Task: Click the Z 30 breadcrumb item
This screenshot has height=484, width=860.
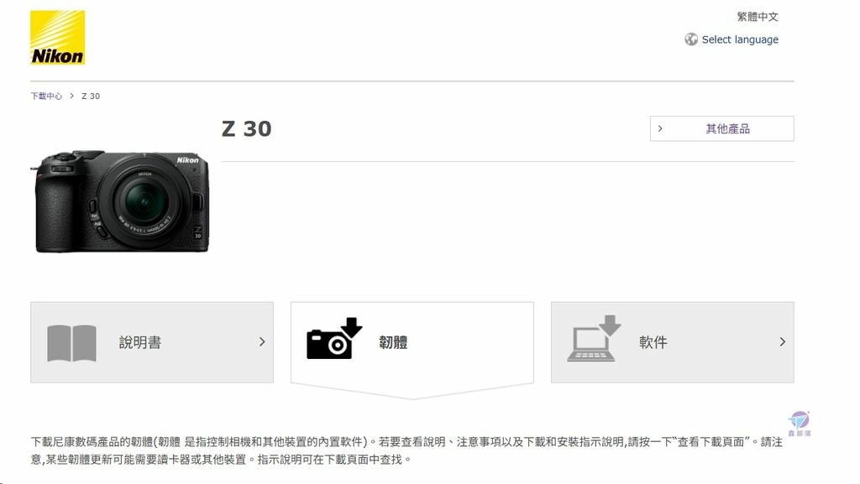Action: tap(91, 96)
